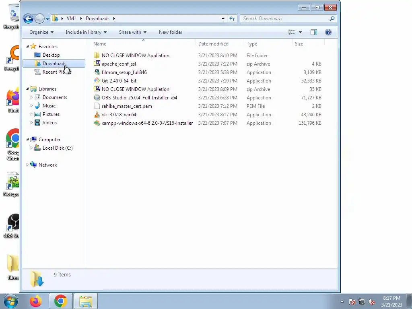The width and height of the screenshot is (412, 309).
Task: Click the muted volume tray icon
Action: tap(371, 301)
